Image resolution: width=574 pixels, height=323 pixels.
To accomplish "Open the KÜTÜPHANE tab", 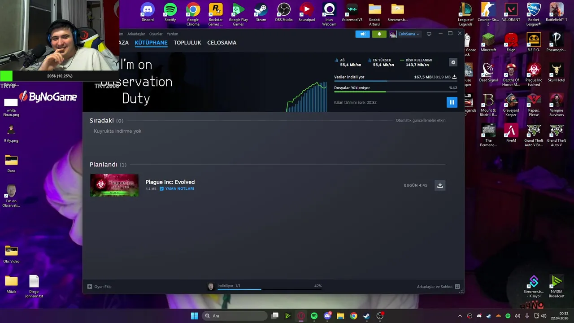I will (x=151, y=43).
